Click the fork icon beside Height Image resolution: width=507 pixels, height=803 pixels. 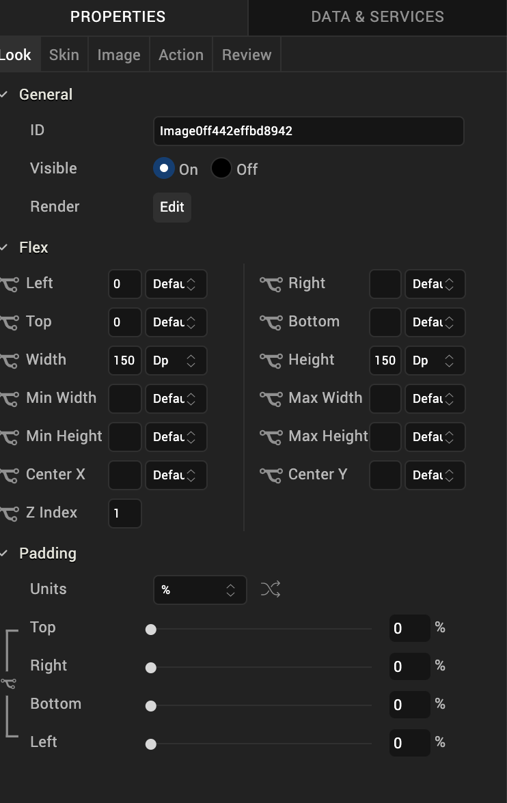[x=271, y=361]
